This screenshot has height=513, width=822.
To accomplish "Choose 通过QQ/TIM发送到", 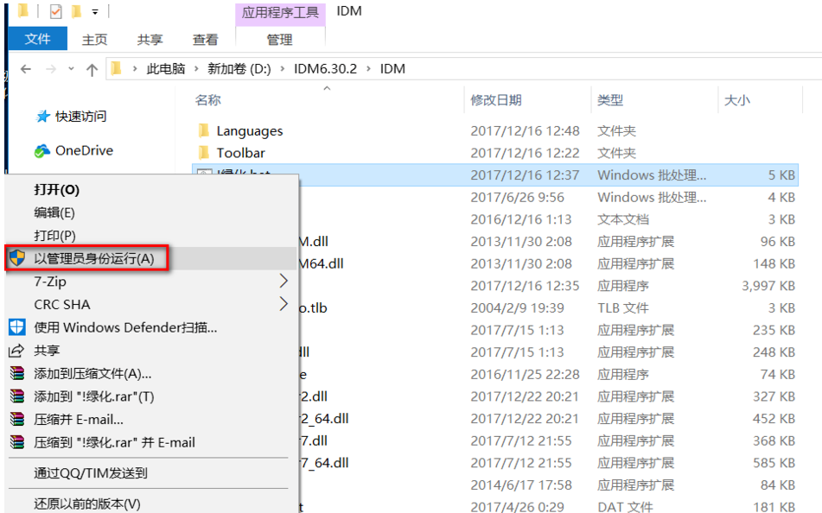I will point(91,473).
